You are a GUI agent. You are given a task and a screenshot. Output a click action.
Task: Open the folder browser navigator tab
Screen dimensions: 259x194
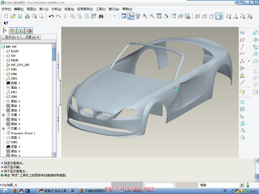click(x=13, y=31)
